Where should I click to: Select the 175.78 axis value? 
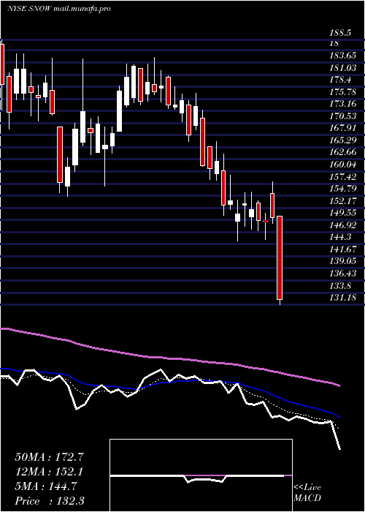(x=343, y=92)
